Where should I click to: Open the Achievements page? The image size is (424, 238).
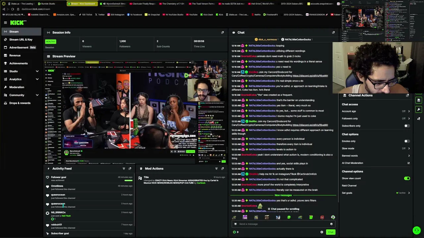tap(21, 63)
